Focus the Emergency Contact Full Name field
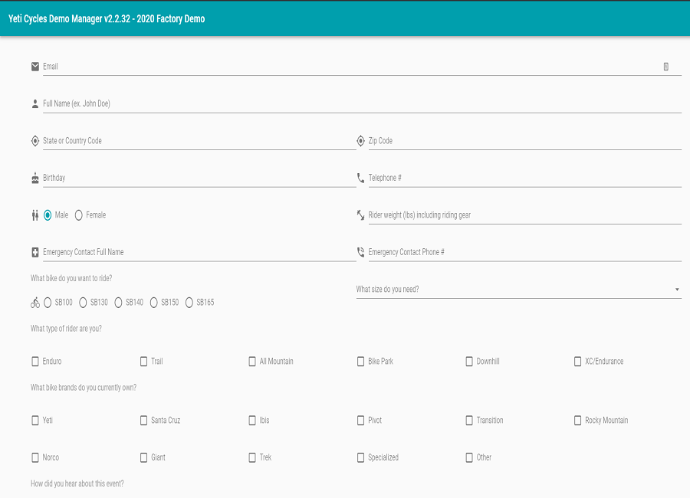This screenshot has height=498, width=690. [199, 252]
